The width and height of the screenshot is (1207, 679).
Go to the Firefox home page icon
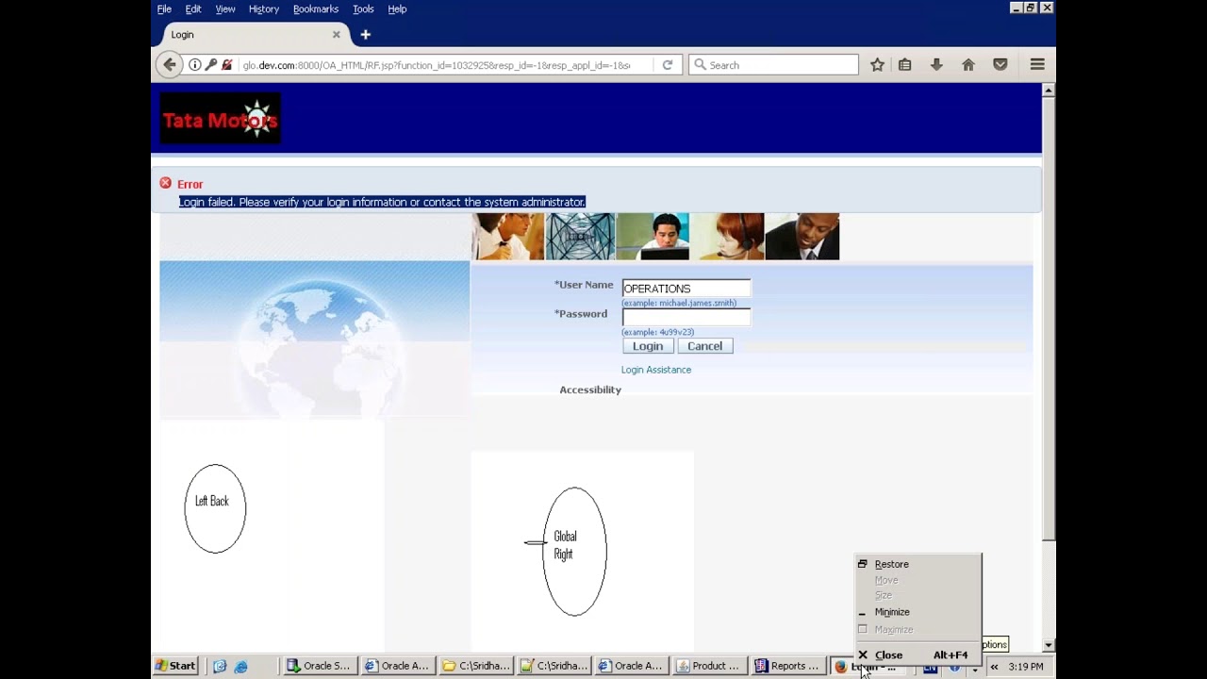[967, 65]
